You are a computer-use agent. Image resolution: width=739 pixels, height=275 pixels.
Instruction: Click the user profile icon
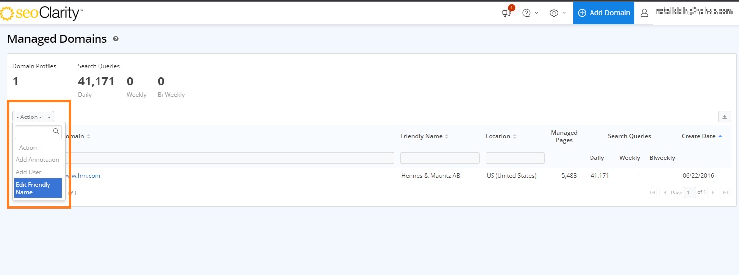644,13
